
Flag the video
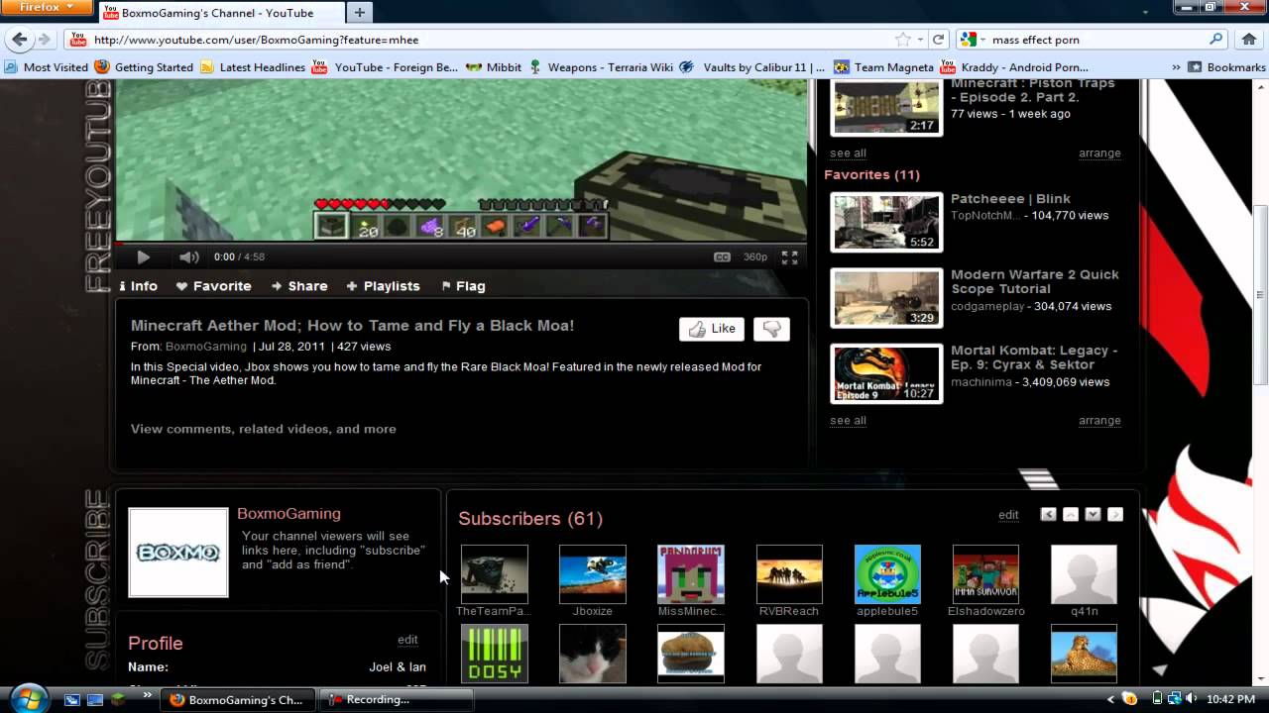click(x=463, y=285)
